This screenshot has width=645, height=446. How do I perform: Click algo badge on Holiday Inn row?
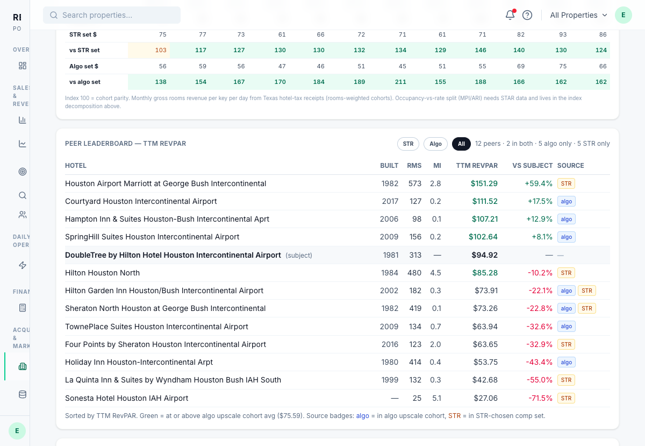point(567,362)
